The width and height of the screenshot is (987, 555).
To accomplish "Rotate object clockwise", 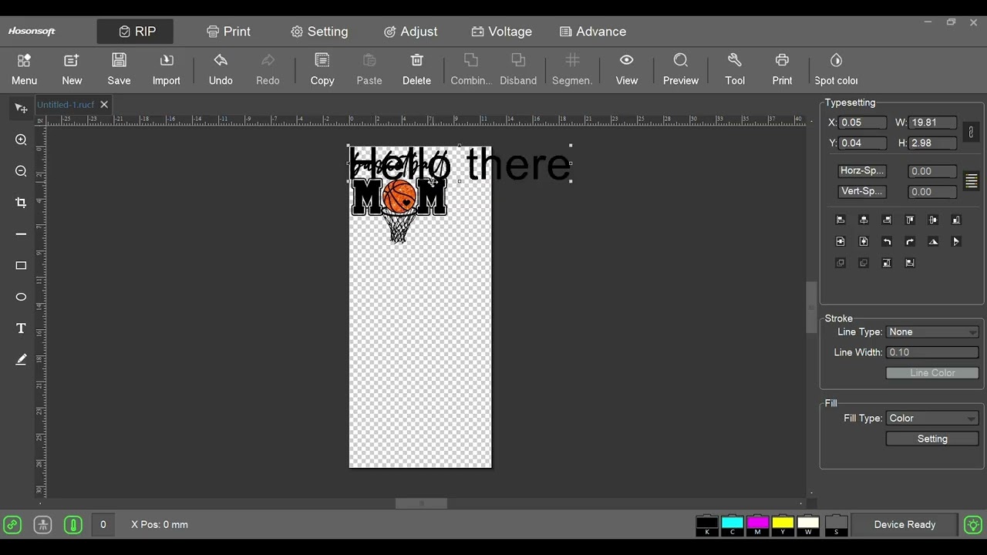I will [910, 241].
